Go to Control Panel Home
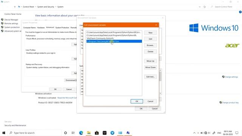This screenshot has width=242, height=136. (13, 14)
